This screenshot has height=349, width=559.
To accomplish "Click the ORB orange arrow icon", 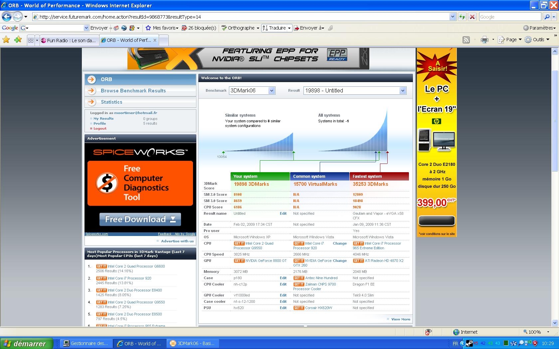I will tap(92, 79).
